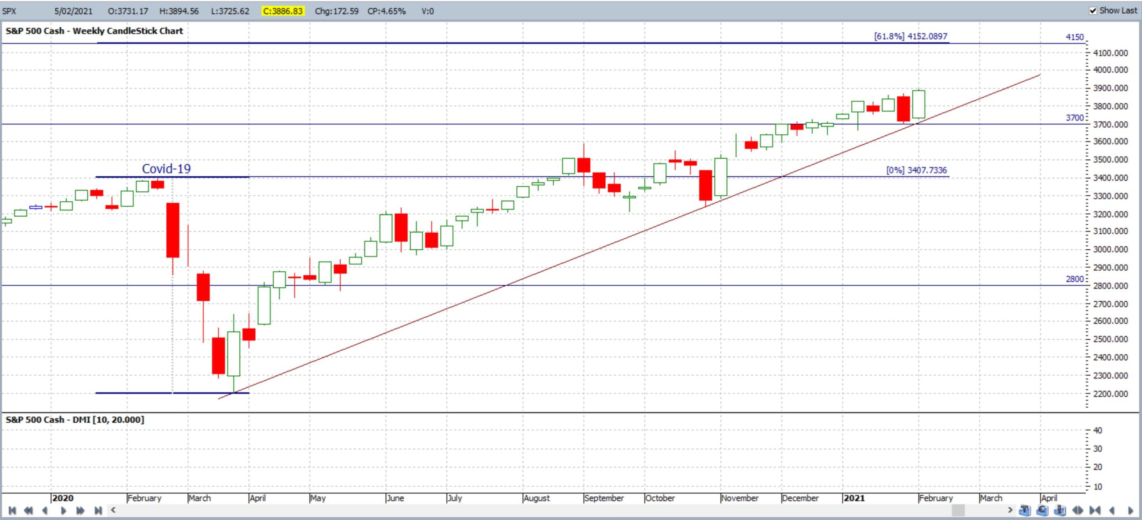The height and width of the screenshot is (520, 1142).
Task: Jump to first bar of chart data
Action: point(12,510)
